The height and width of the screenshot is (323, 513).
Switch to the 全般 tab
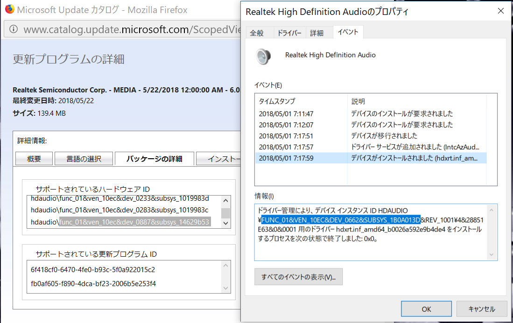pos(257,33)
